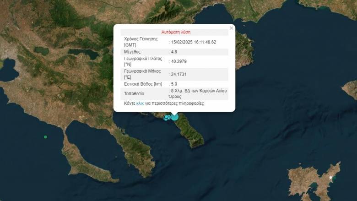The height and width of the screenshot is (201, 357).
Task: Click the longitude value 24.1731
Action: pyautogui.click(x=179, y=74)
